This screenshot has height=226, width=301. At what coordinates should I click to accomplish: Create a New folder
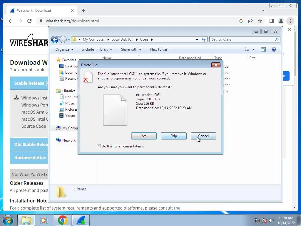(159, 49)
